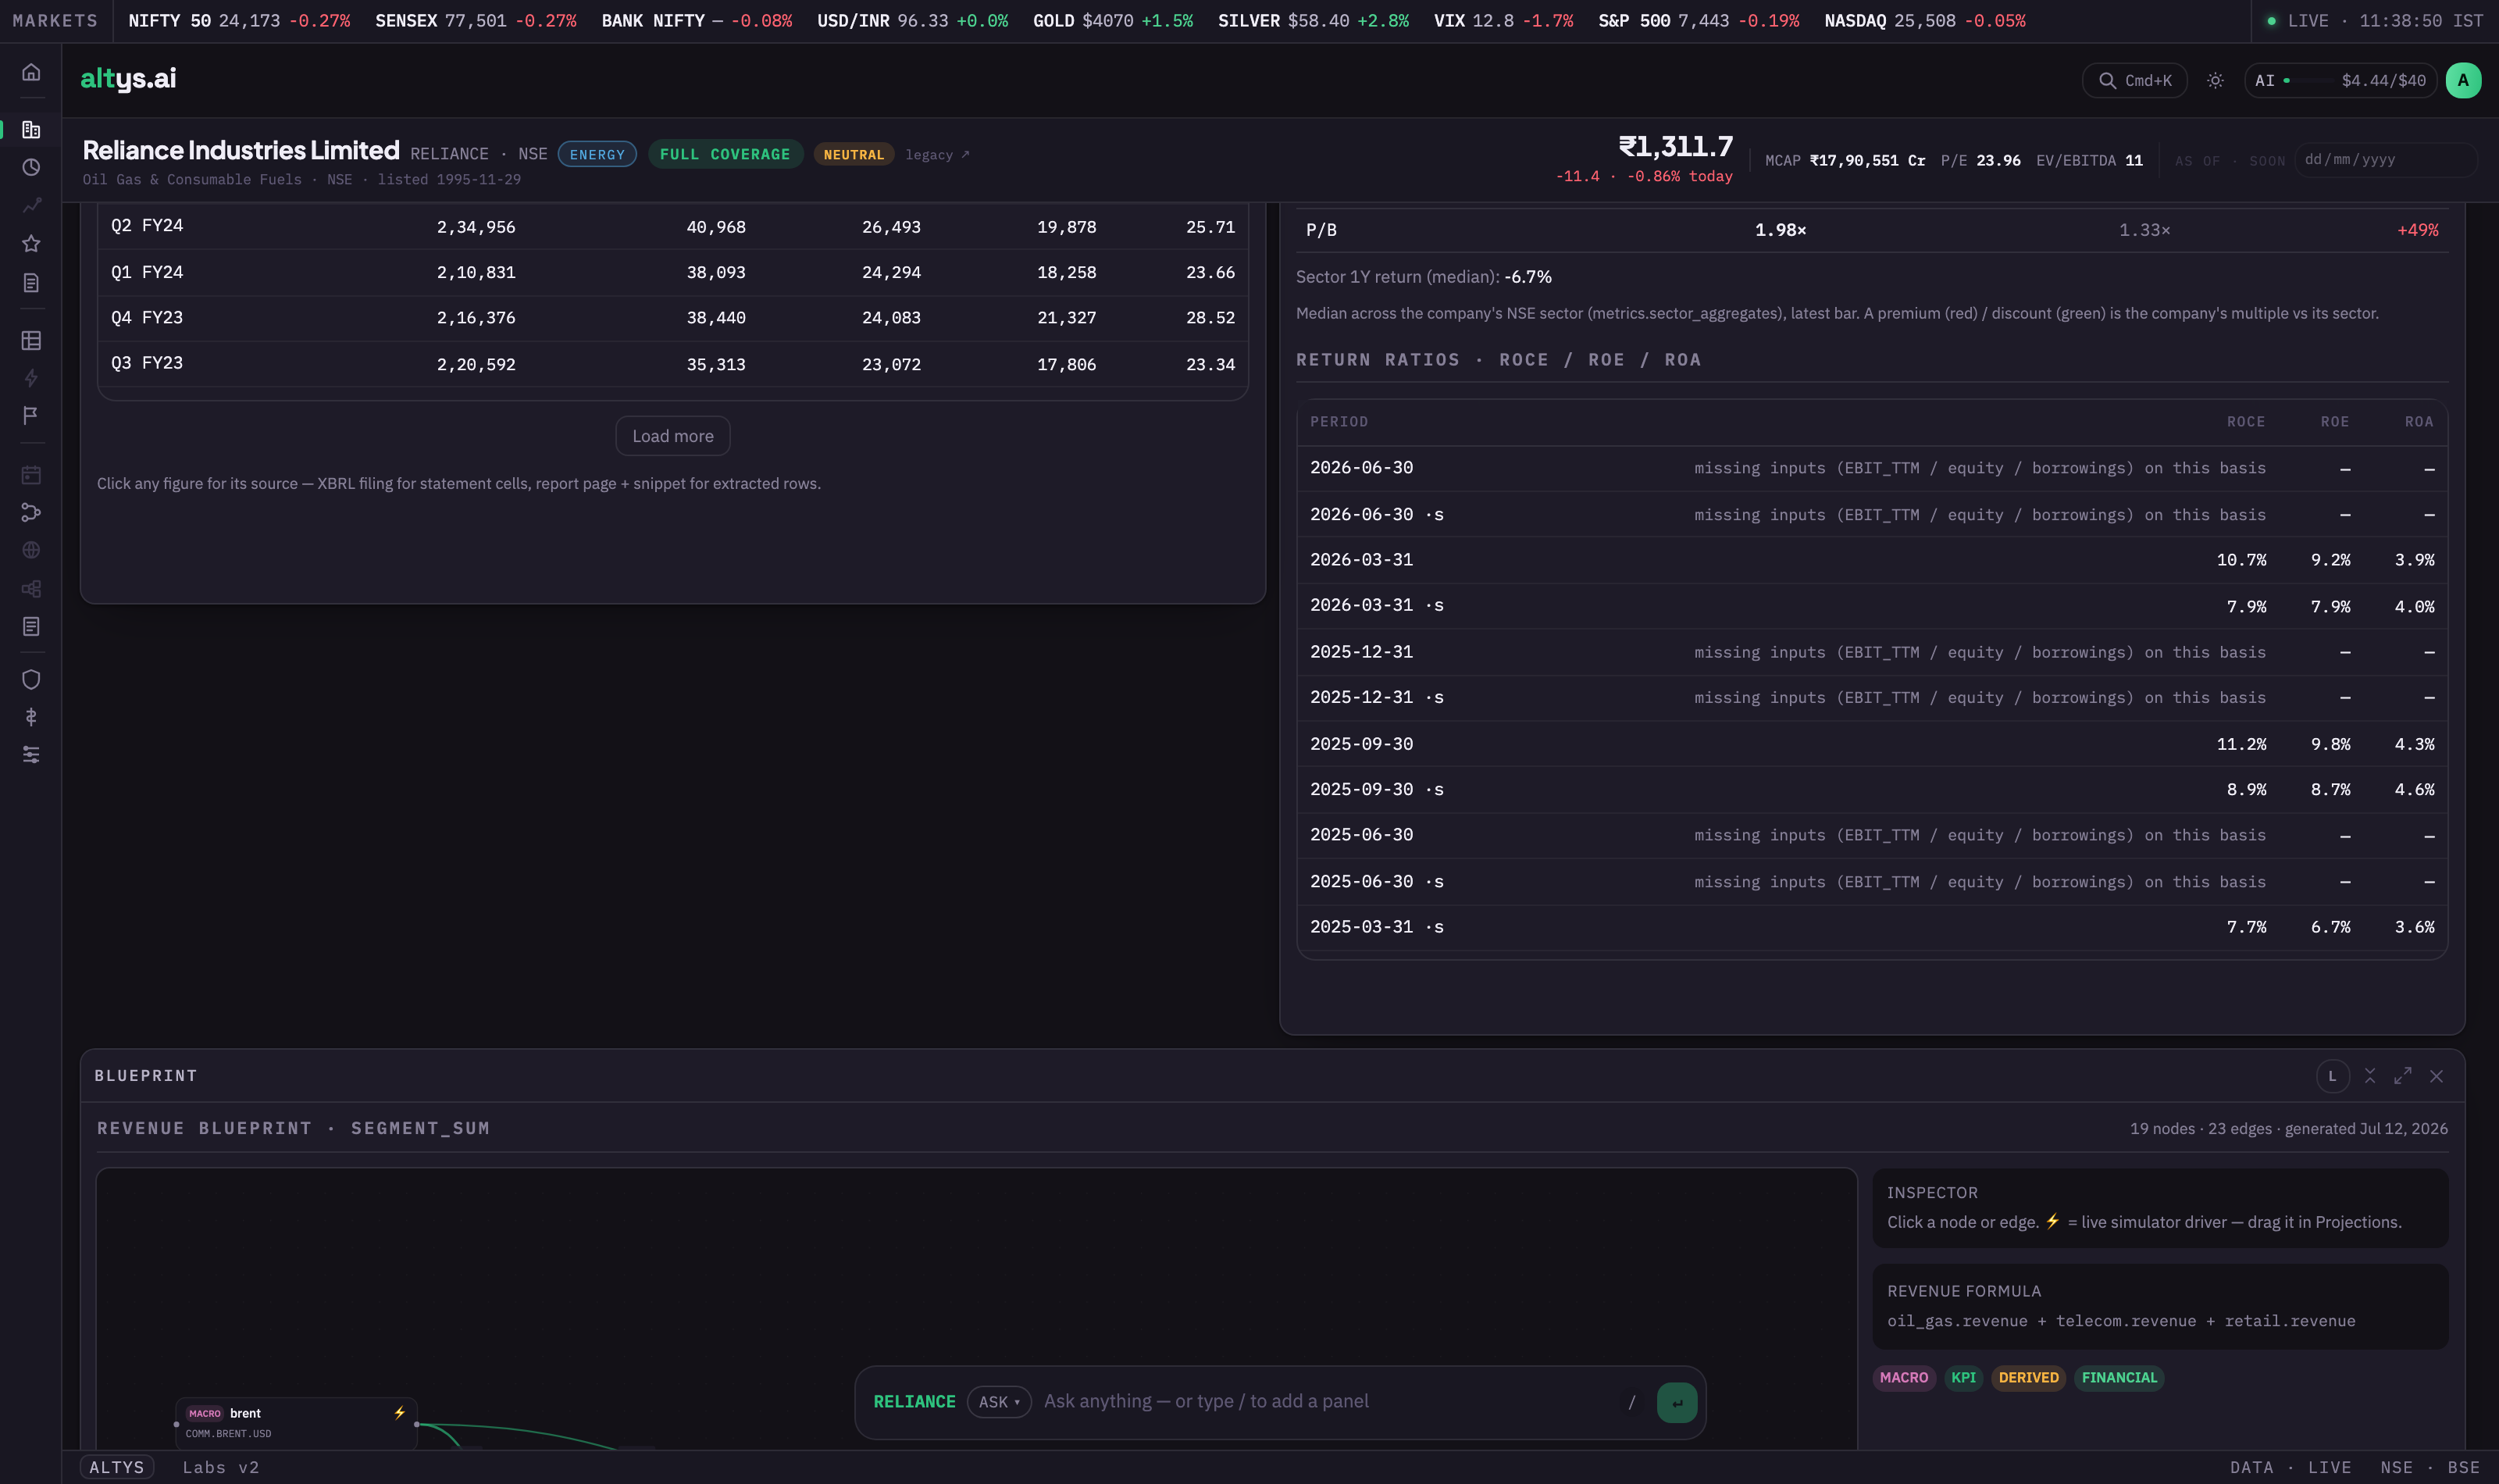The width and height of the screenshot is (2499, 1484).
Task: Open the flag sidebar icon
Action: pyautogui.click(x=31, y=415)
